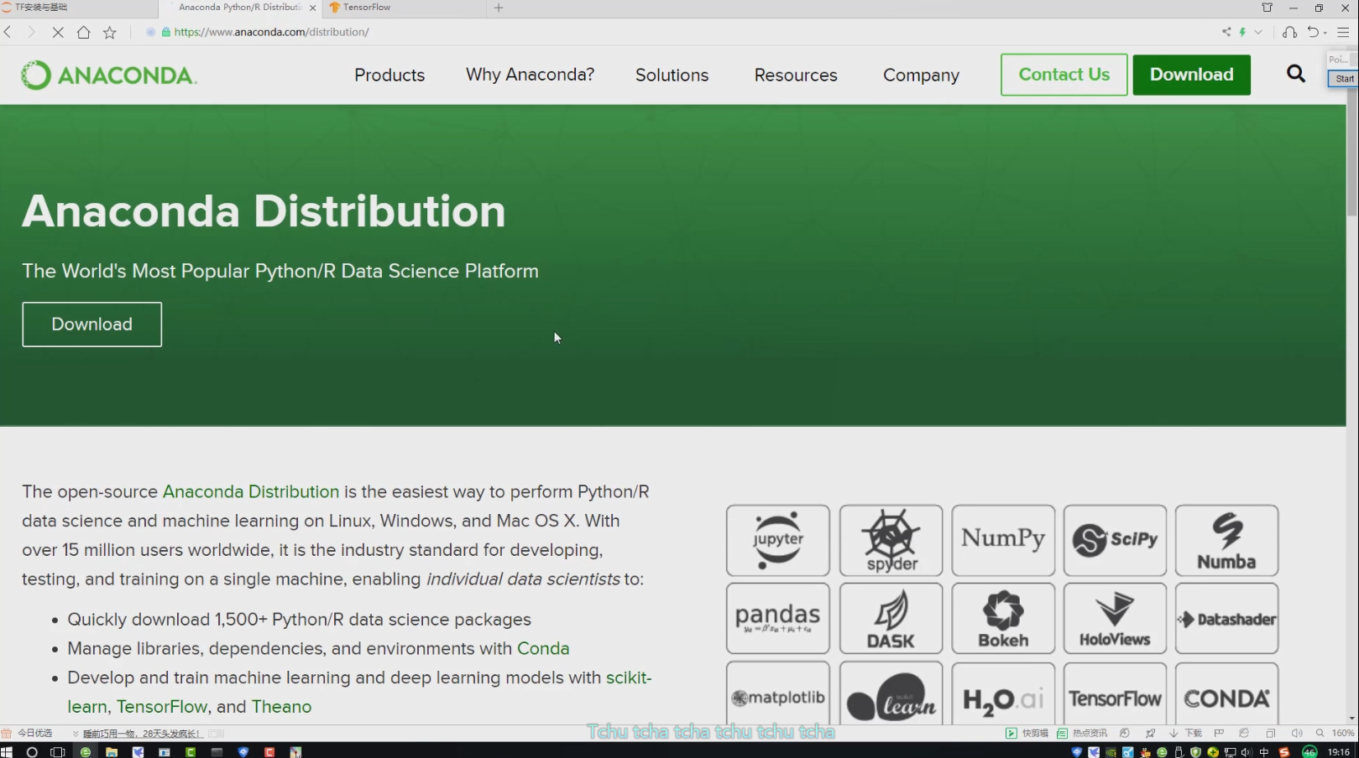Open the Company menu
1359x758 pixels.
click(x=921, y=75)
